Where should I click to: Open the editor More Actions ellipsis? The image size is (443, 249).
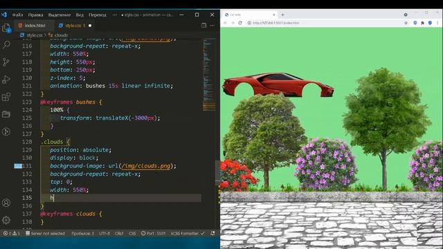pos(213,26)
